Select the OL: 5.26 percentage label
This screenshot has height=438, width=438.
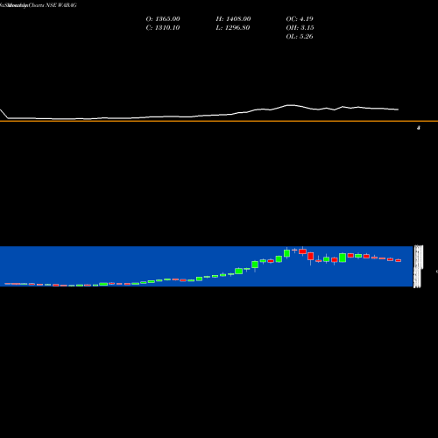pyautogui.click(x=300, y=37)
